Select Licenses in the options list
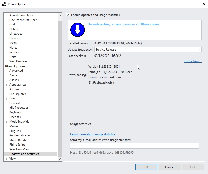208x174 pixels. click(15, 117)
